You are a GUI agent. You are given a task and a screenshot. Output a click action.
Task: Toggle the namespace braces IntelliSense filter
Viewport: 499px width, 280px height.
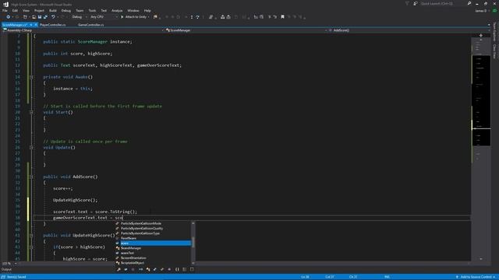tap(177, 270)
